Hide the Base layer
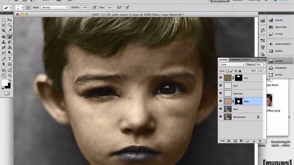The image size is (294, 165). (220, 109)
